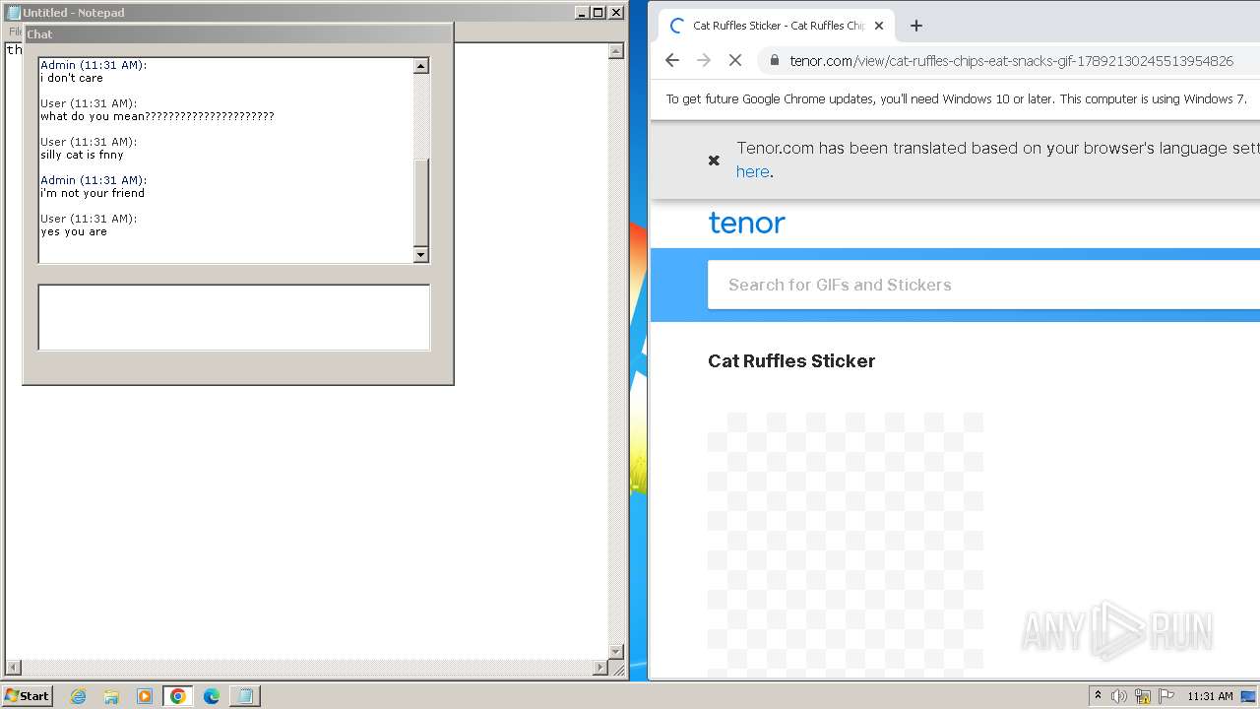The image size is (1260, 709).
Task: Stop loading the Tenor page
Action: click(734, 60)
